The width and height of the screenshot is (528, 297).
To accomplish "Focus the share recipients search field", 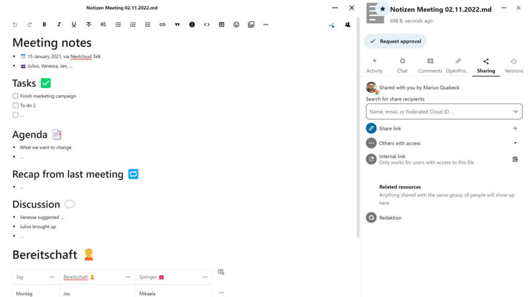I will pyautogui.click(x=444, y=111).
